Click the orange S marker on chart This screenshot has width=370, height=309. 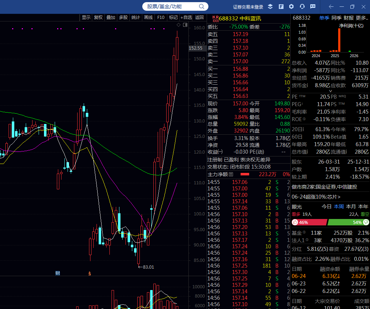point(90,273)
